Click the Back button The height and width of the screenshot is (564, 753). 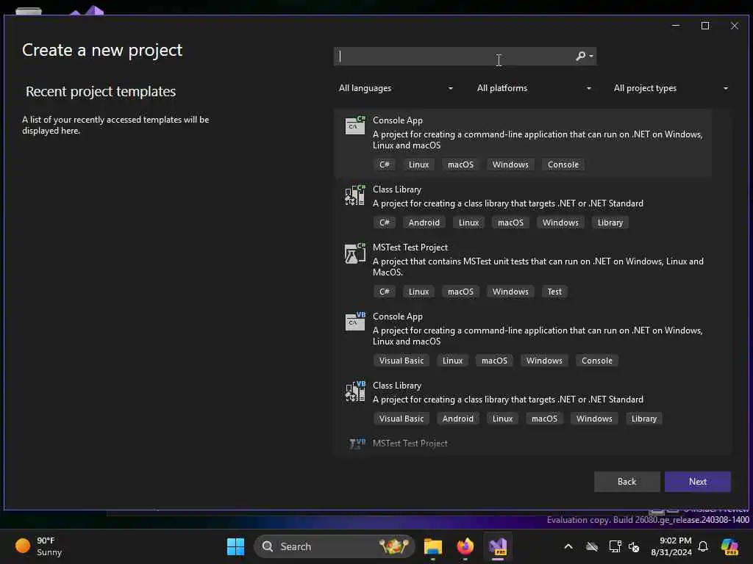click(627, 482)
